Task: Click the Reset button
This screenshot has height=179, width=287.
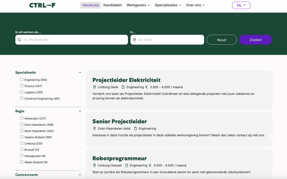Action: coord(221,40)
